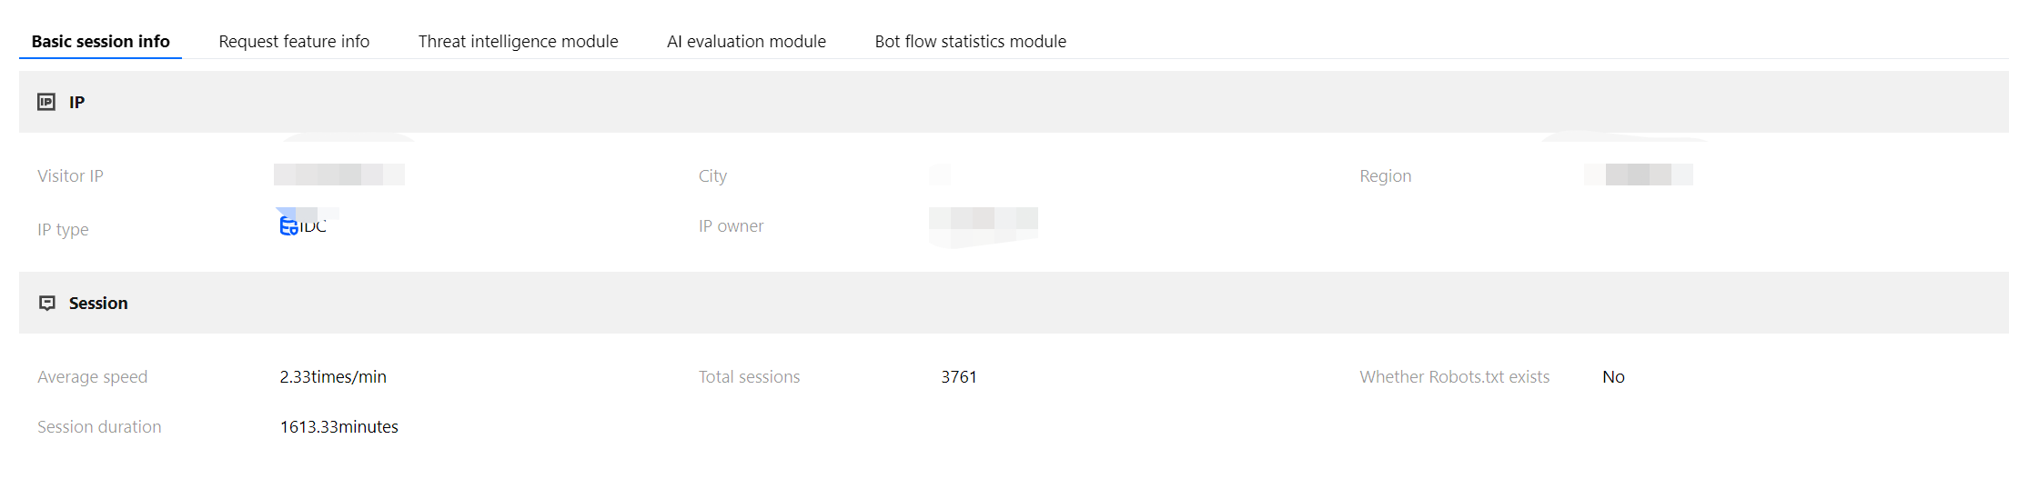Click the IP type label
The width and height of the screenshot is (2029, 499).
[x=63, y=230]
